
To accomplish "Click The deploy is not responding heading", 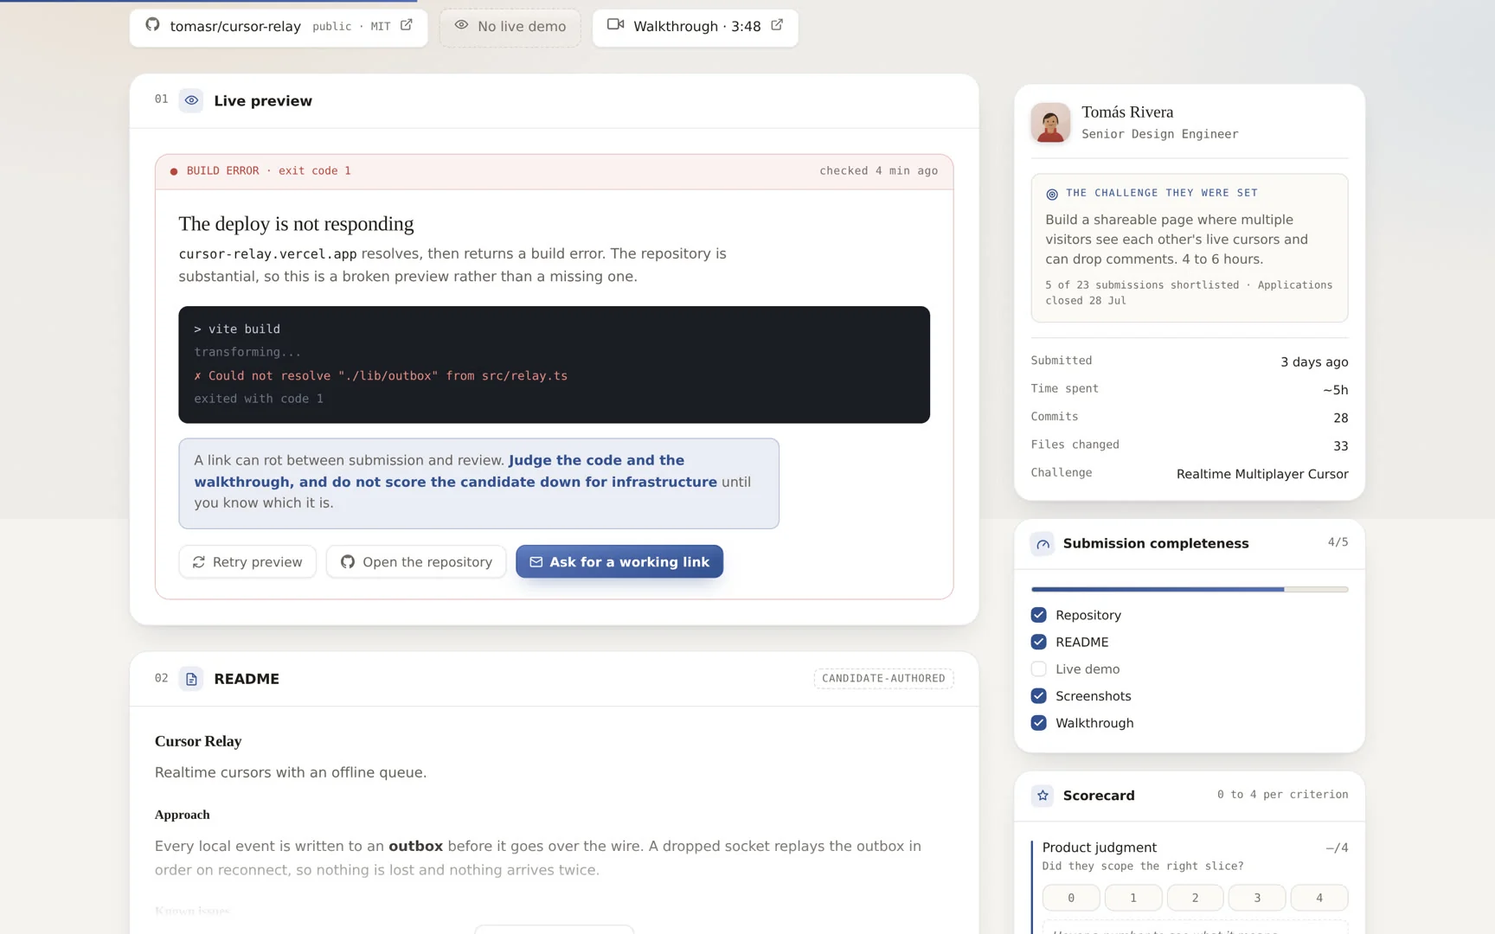I will coord(296,224).
